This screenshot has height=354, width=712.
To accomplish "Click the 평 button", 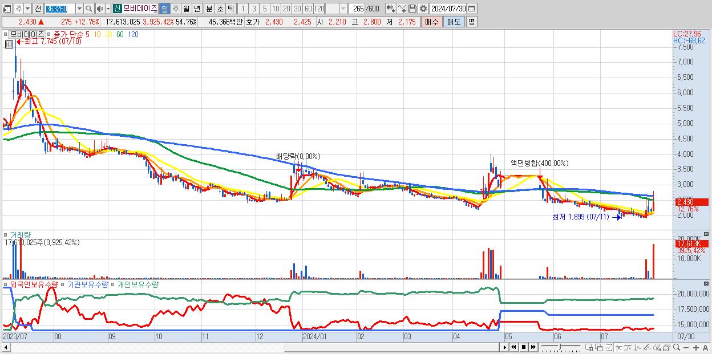I will coord(471,22).
